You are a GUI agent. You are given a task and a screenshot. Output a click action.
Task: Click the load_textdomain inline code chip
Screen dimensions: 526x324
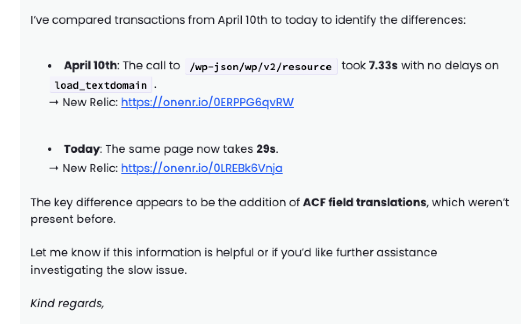click(101, 85)
